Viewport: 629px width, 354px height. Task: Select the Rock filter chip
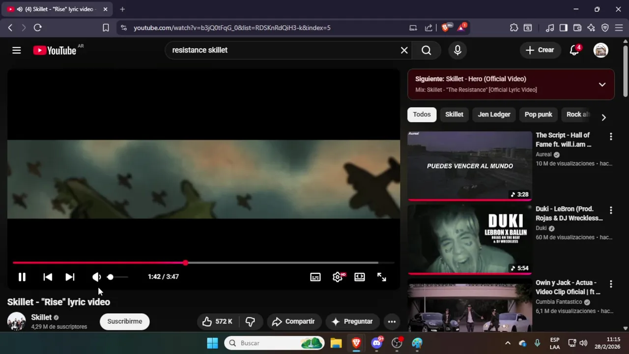[577, 115]
